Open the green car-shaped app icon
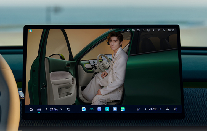The width and height of the screenshot is (207, 131). (91, 109)
